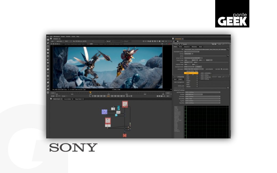Expand the Utility colorspace submenu
This screenshot has height=173, width=277.
[191, 83]
